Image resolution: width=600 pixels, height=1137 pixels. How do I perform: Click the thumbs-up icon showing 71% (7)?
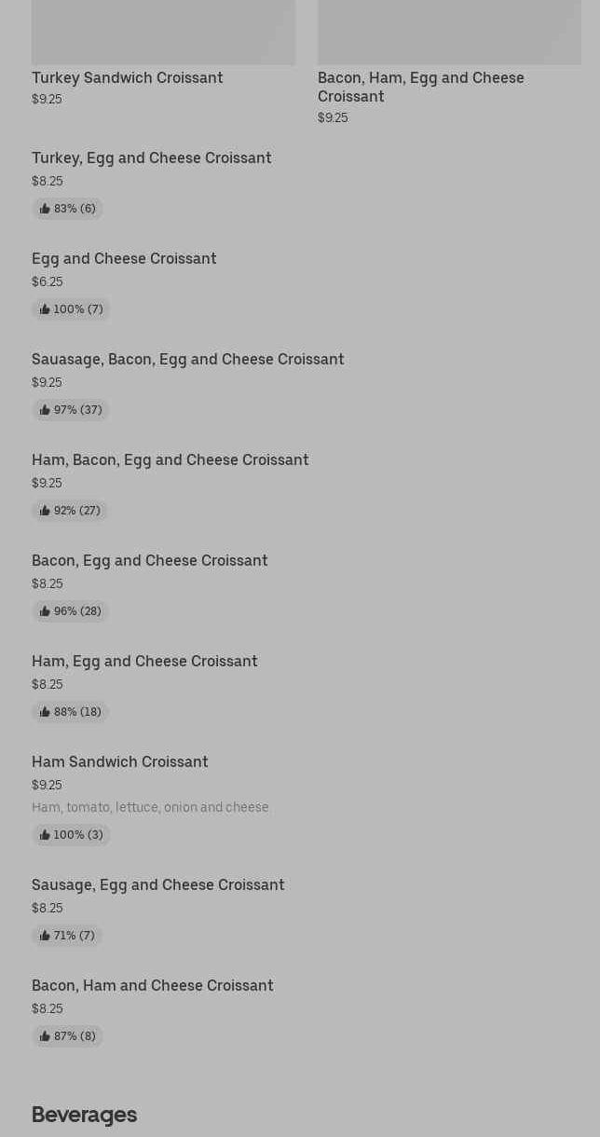coord(45,936)
